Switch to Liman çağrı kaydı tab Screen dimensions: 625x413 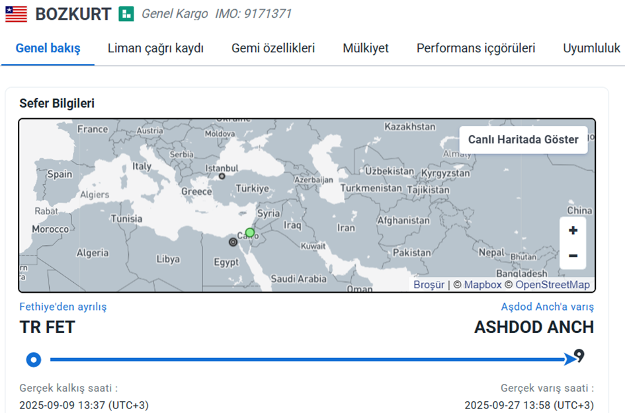(155, 48)
